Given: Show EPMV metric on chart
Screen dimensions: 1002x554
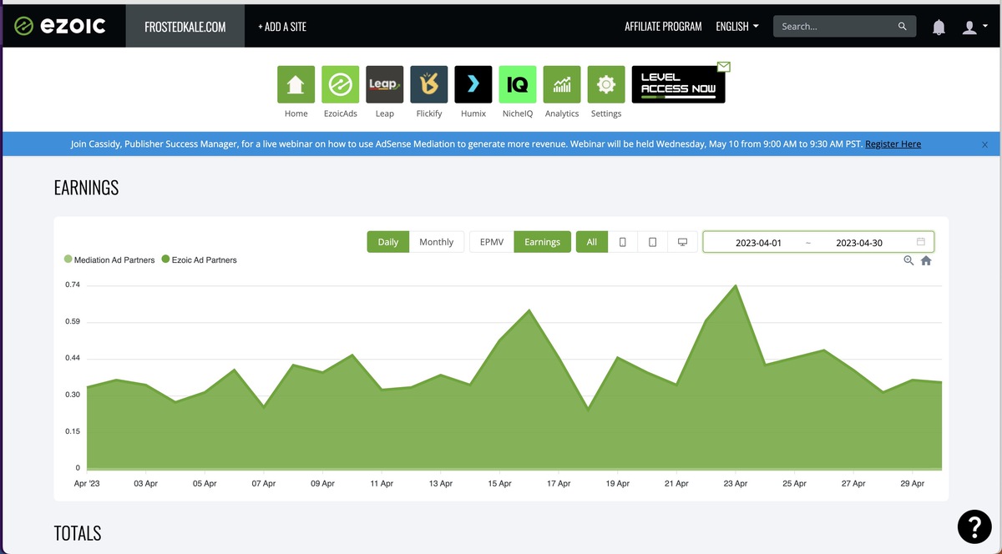Looking at the screenshot, I should (x=492, y=242).
